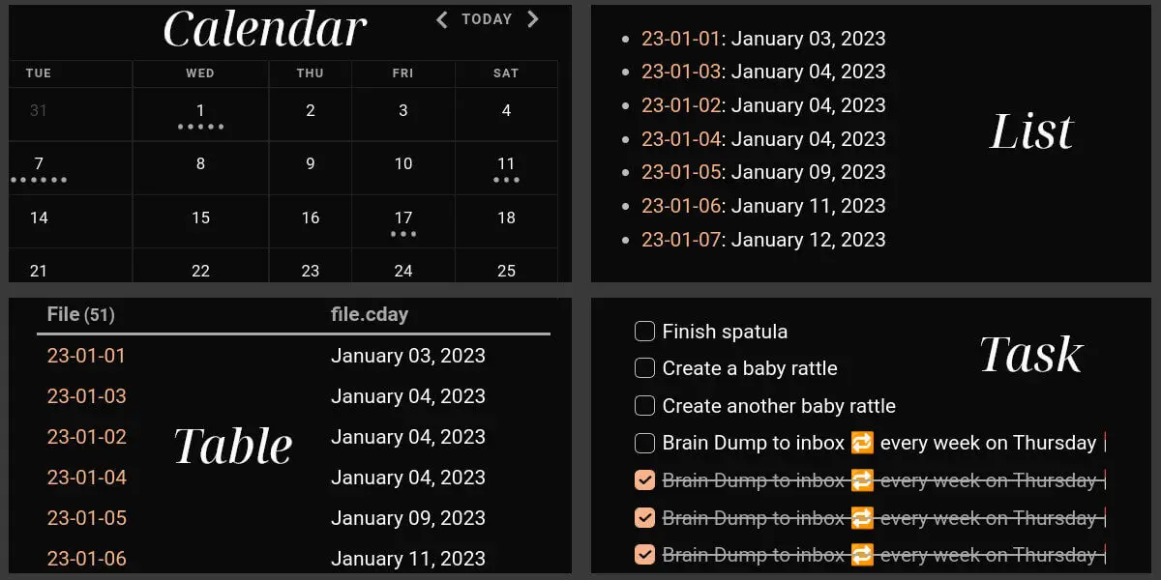
Task: Select Wednesday 1 on the calendar
Action: click(200, 115)
